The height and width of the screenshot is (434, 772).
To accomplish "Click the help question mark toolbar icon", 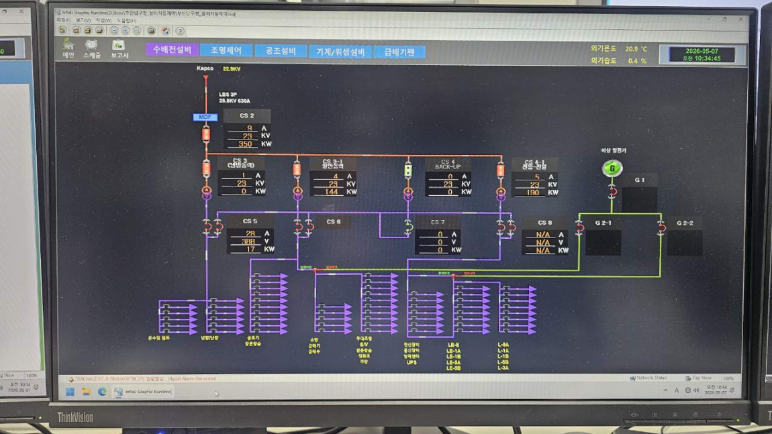I will click(x=180, y=31).
